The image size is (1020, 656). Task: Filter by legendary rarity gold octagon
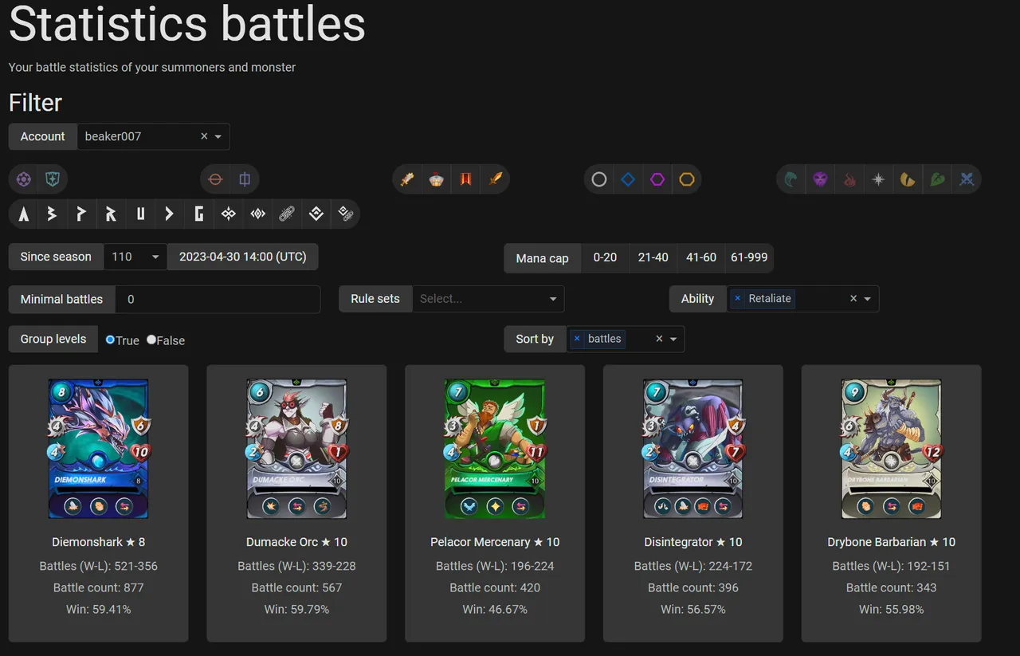coord(687,179)
